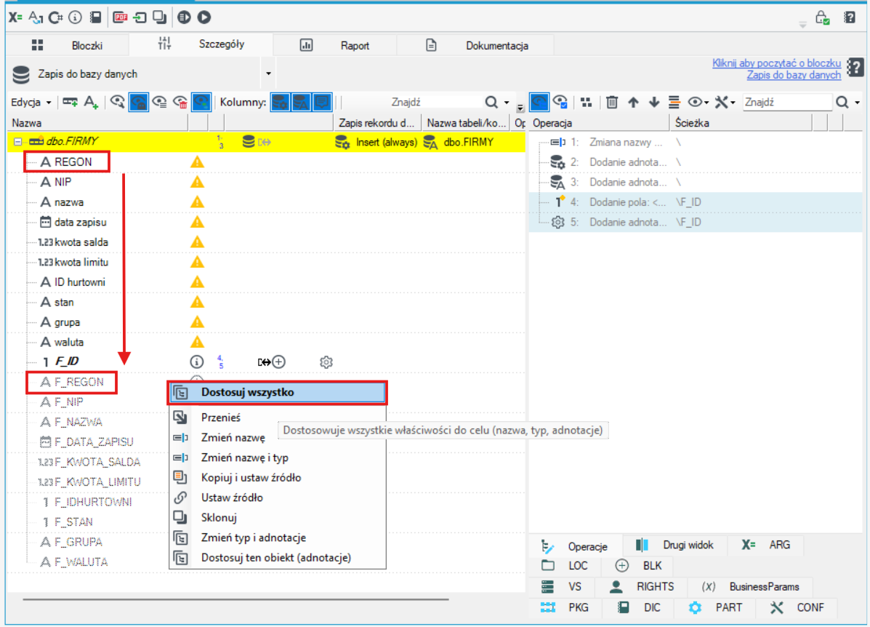Image resolution: width=870 pixels, height=627 pixels.
Task: Toggle the third Kolumny column visibility button
Action: [323, 102]
